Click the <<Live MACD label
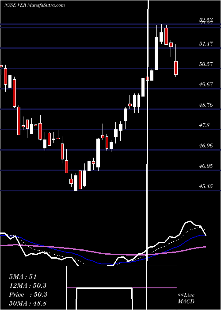This screenshot has height=310, width=221. coord(186,298)
